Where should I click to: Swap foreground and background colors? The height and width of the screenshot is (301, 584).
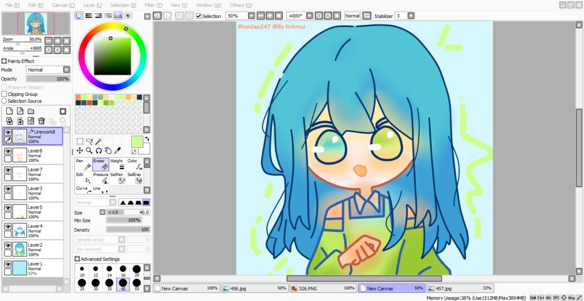147,139
